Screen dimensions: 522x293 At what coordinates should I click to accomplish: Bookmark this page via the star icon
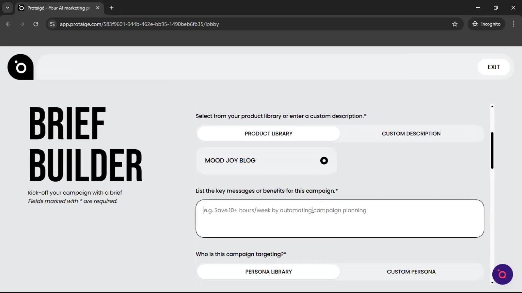(x=455, y=24)
